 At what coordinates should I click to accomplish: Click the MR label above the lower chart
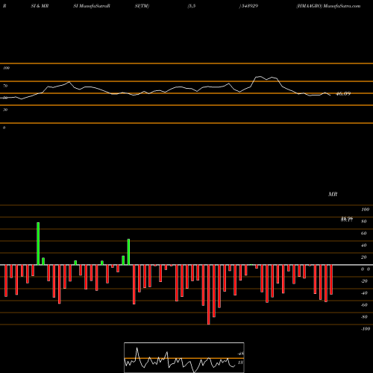333,194
